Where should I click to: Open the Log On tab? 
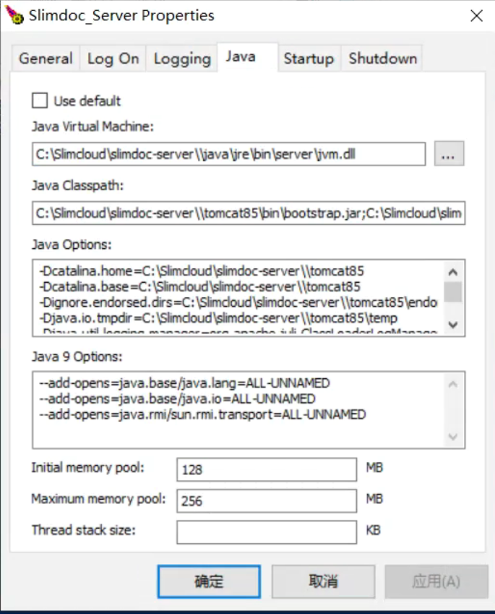pos(113,59)
